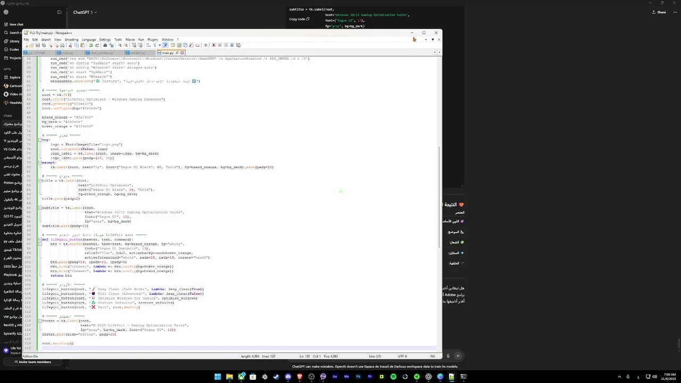Viewport: 681px width, 383px height.
Task: Click Copy code in the ChatGPT code block
Action: [300, 19]
